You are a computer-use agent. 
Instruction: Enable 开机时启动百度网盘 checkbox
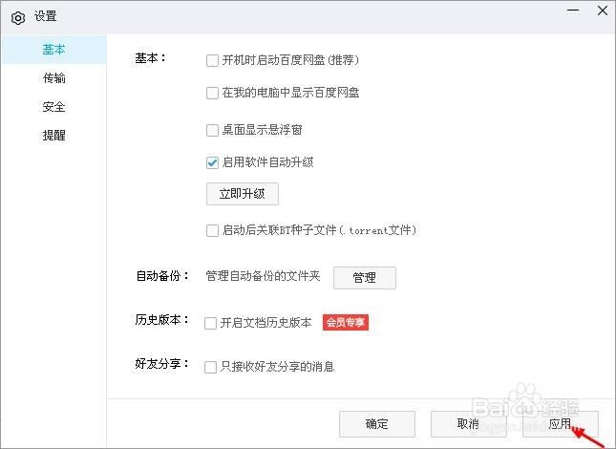pyautogui.click(x=212, y=60)
